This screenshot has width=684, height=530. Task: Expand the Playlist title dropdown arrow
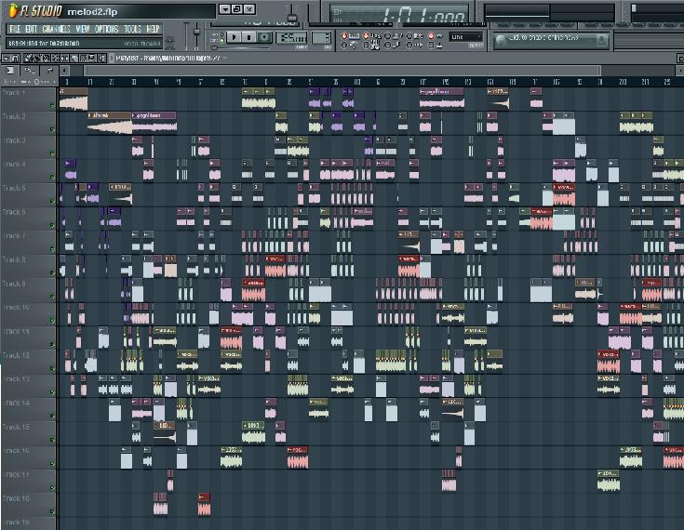[x=226, y=58]
